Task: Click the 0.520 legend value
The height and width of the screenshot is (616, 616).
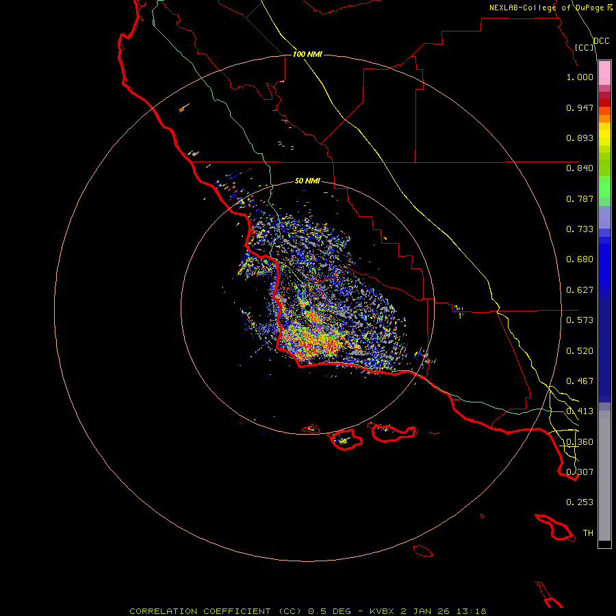Action: point(580,351)
